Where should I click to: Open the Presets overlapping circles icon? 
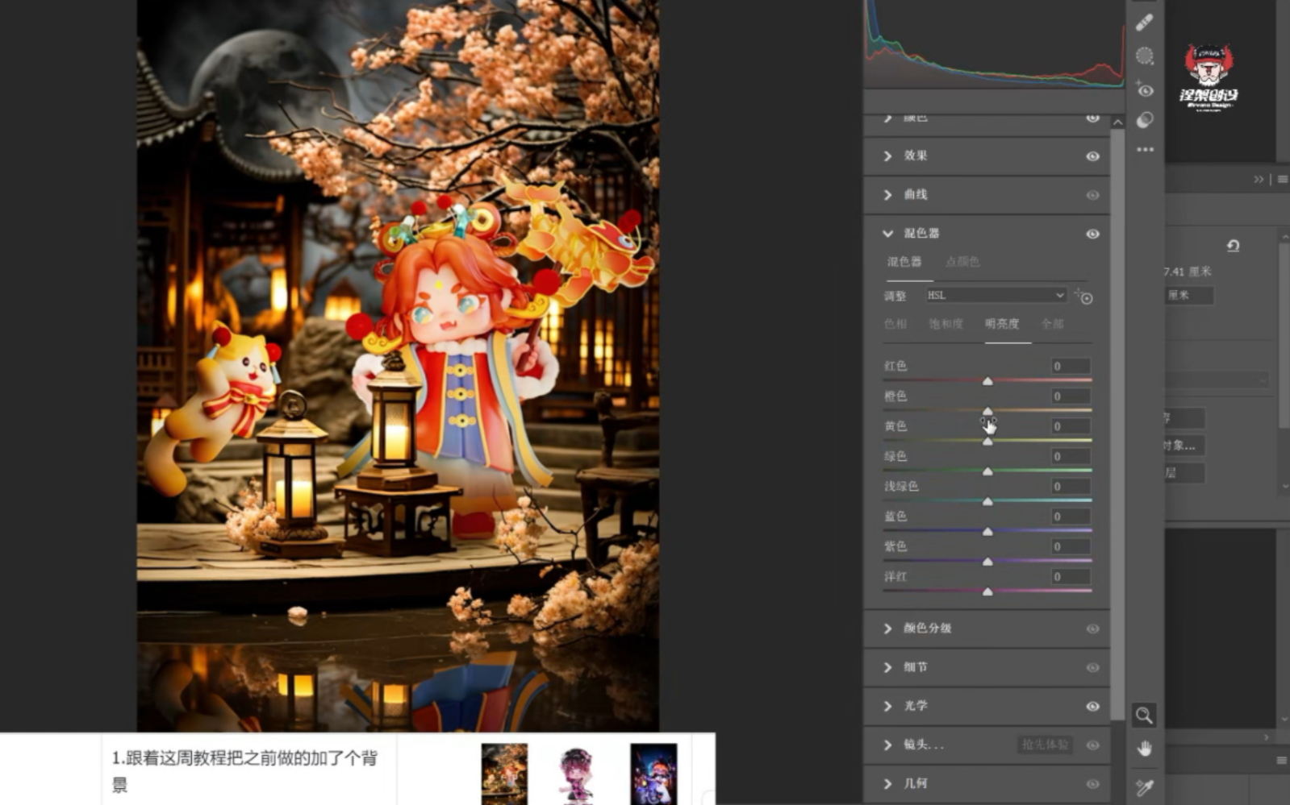[1144, 120]
